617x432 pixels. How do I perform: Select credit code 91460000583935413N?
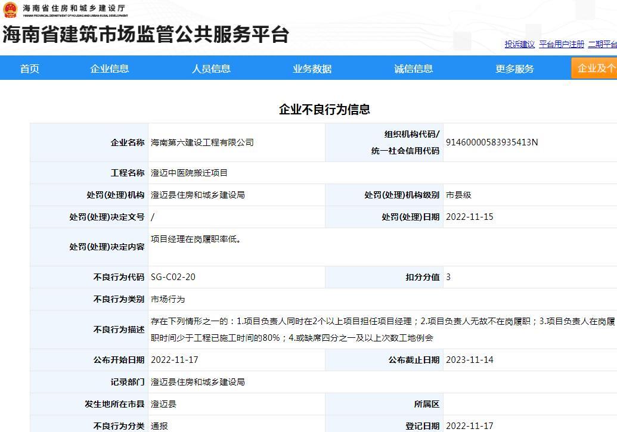point(492,142)
